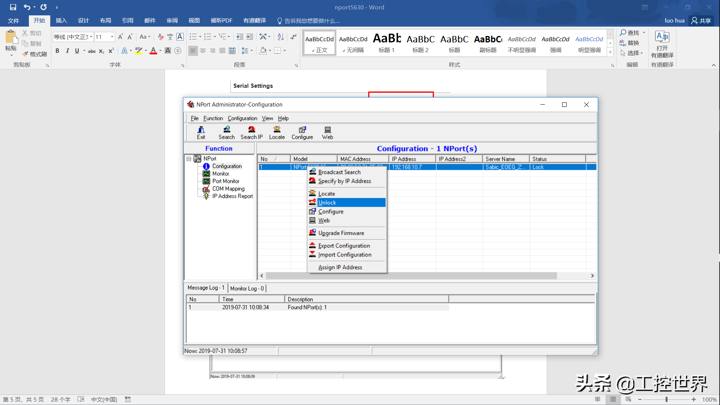Open the font size dropdown

(x=112, y=37)
